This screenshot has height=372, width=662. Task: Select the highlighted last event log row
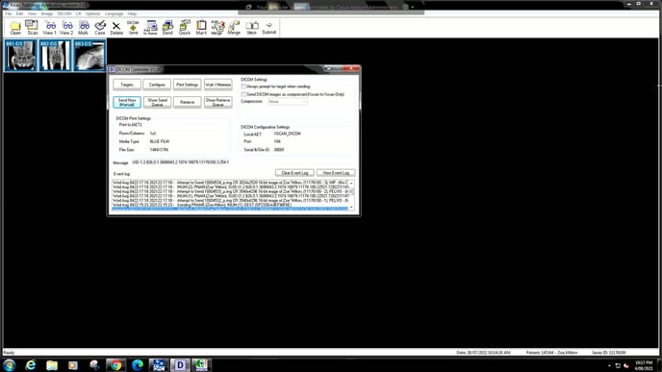tap(230, 209)
